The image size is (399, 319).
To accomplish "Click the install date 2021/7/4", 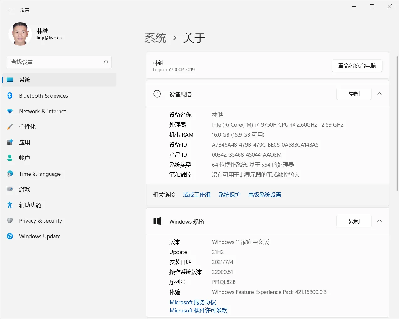I will click(223, 262).
